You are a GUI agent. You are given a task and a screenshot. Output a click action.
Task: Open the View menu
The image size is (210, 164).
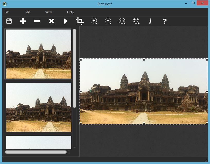point(48,12)
